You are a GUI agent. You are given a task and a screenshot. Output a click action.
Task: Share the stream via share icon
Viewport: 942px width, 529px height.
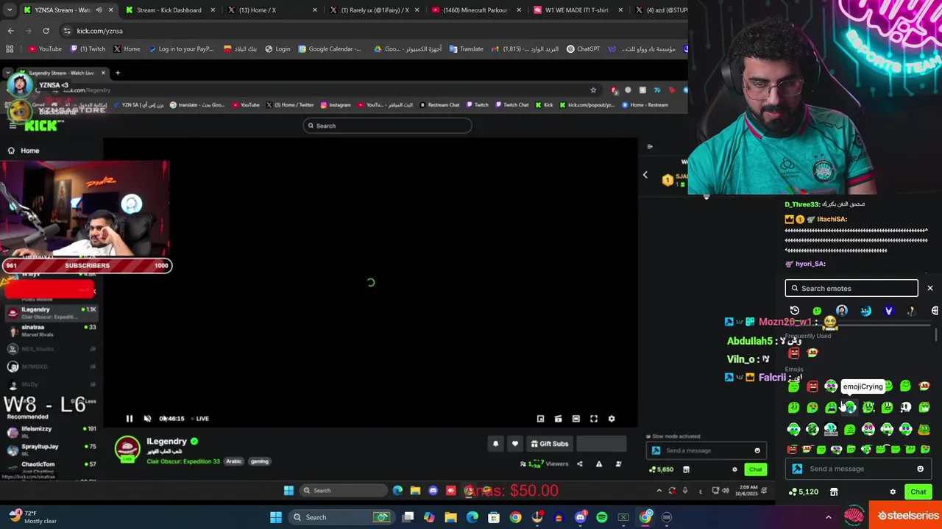(x=579, y=464)
